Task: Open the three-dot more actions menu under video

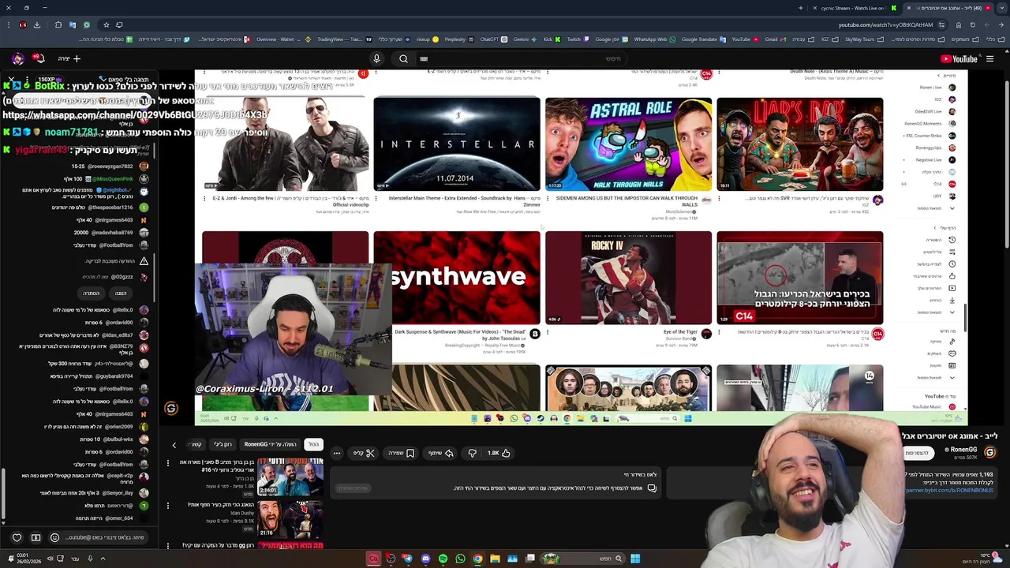Action: click(337, 453)
